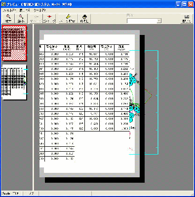Click the previewed page table area

84,102
